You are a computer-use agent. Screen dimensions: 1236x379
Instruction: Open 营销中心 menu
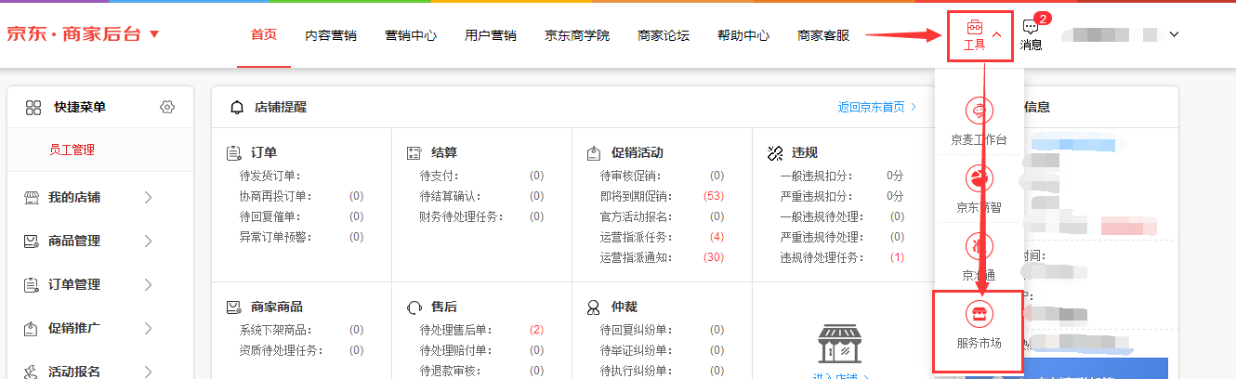click(x=411, y=35)
